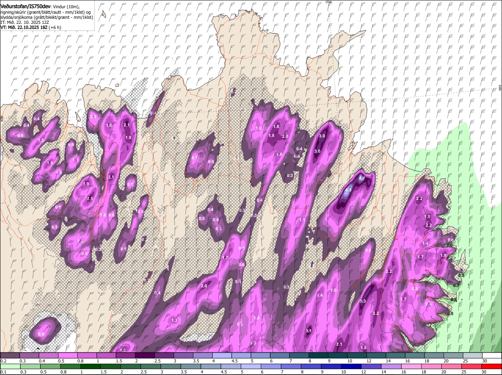
Task: Click the top scale swatch between 0.3 and 0.4
Action: 29,355
